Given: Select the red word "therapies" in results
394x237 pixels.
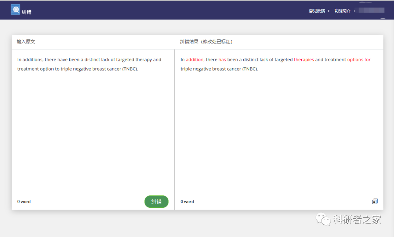Looking at the screenshot, I should pyautogui.click(x=304, y=60).
